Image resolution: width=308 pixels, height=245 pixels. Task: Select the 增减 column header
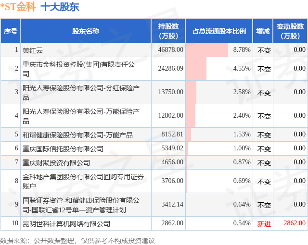click(x=263, y=31)
